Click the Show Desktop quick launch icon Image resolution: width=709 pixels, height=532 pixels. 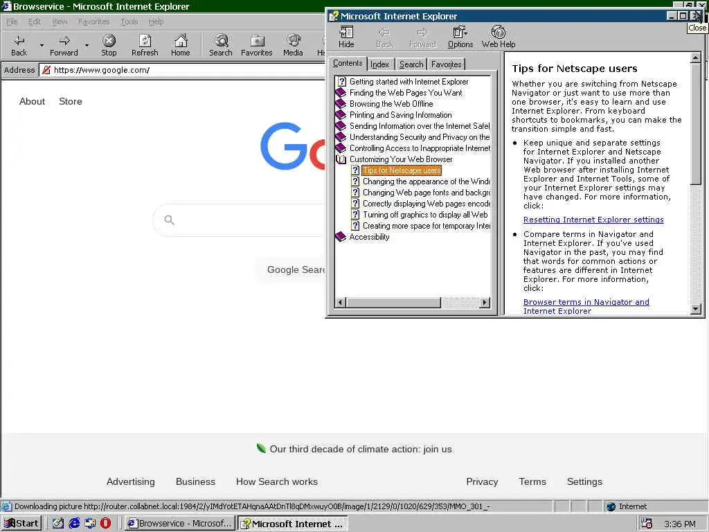coord(58,524)
